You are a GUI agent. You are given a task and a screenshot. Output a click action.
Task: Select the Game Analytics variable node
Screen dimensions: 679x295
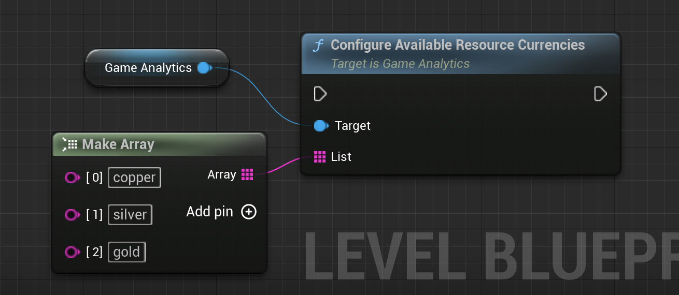click(x=148, y=68)
